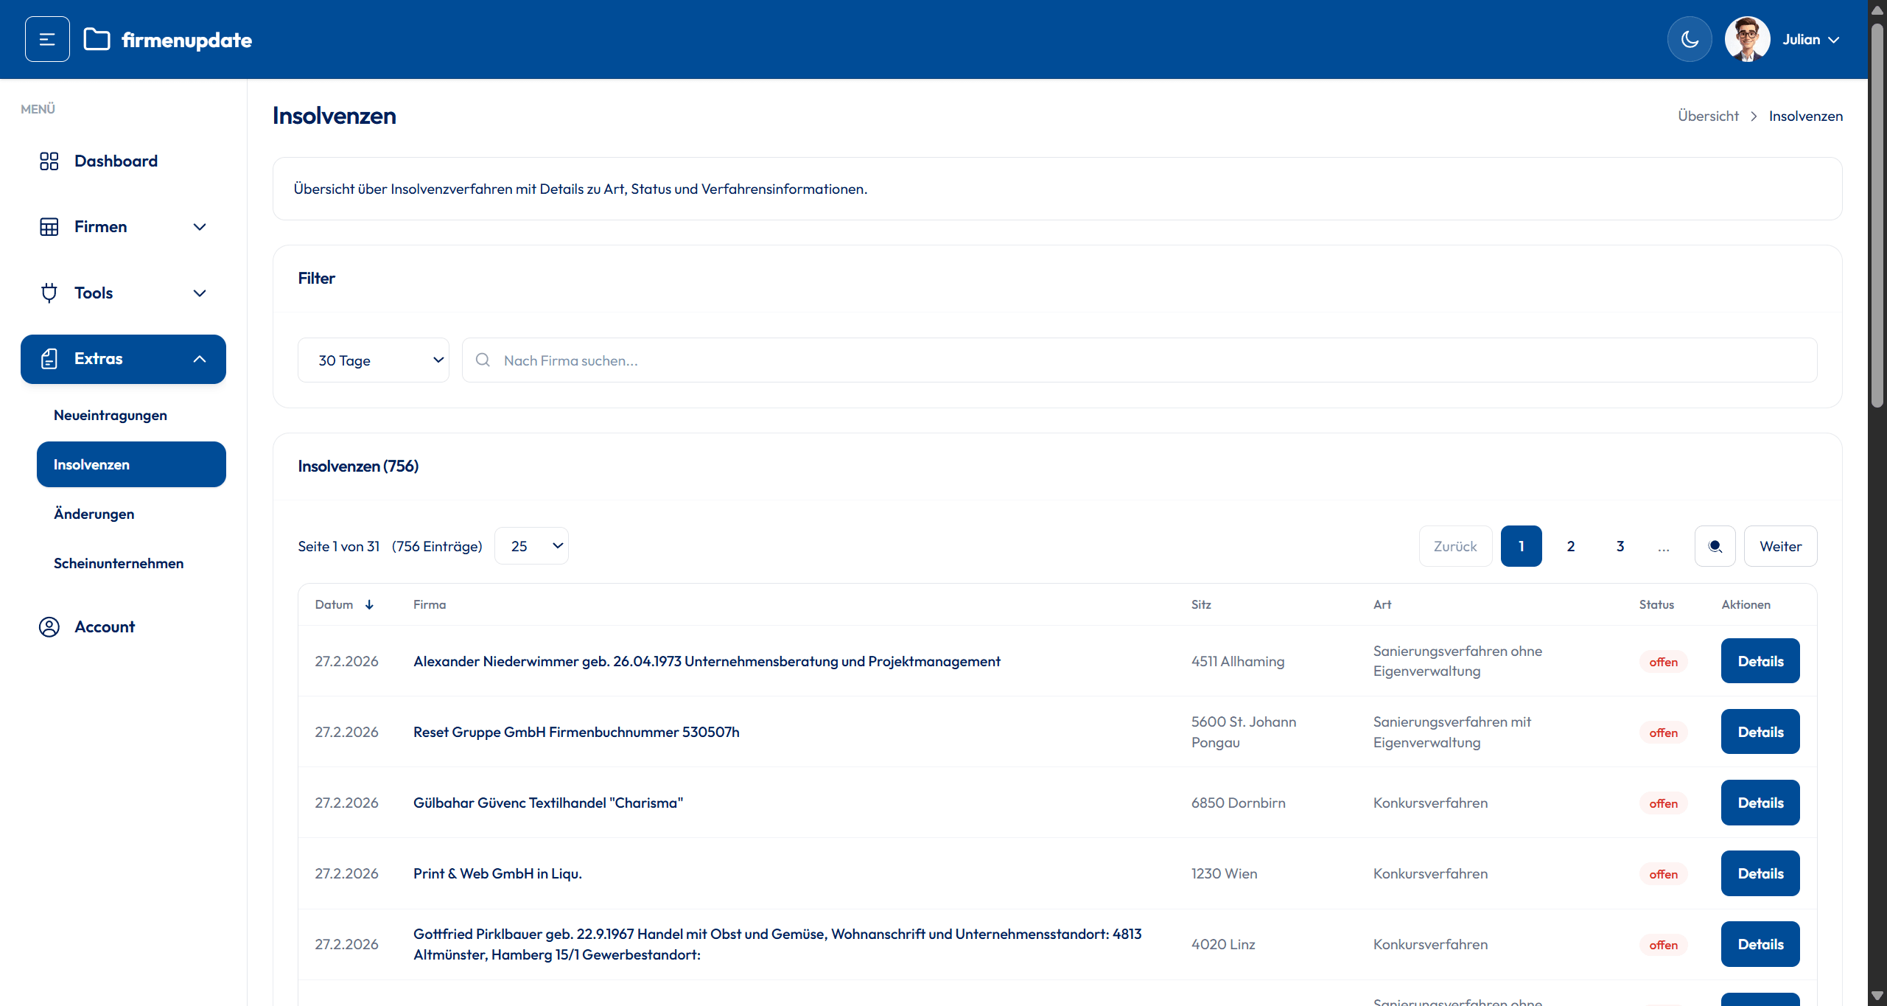This screenshot has height=1006, width=1887.
Task: Click Details for Reset Gruppe GmbH
Action: tap(1760, 732)
